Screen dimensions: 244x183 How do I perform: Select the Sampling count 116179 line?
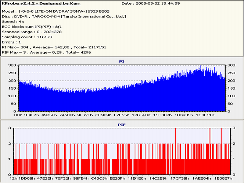click(x=27, y=37)
